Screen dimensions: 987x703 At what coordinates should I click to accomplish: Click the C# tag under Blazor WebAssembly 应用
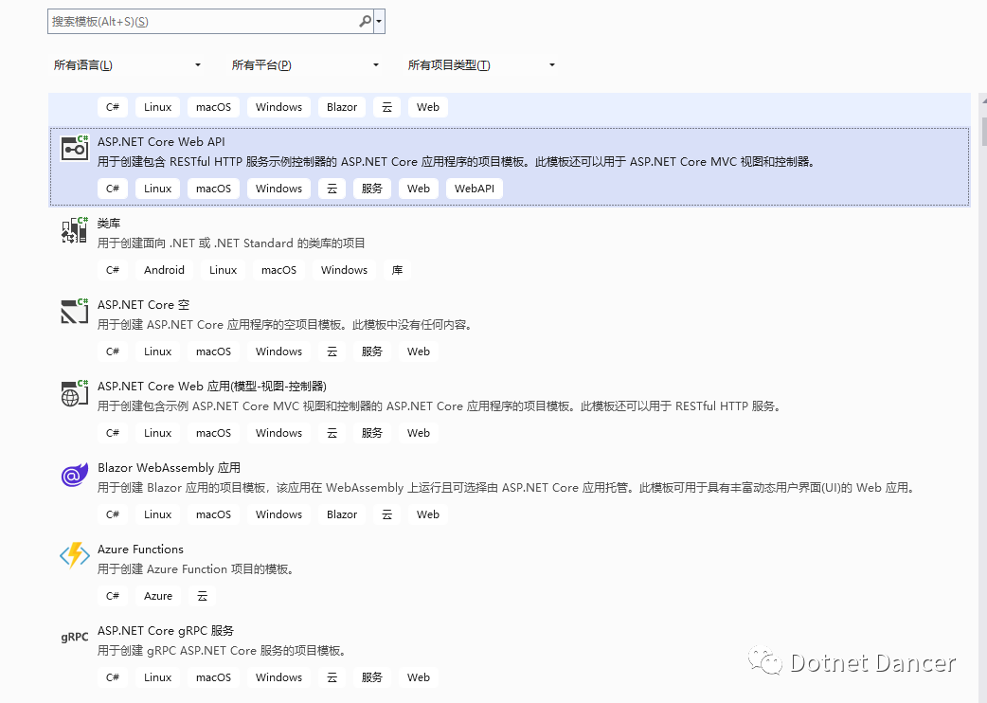coord(113,514)
